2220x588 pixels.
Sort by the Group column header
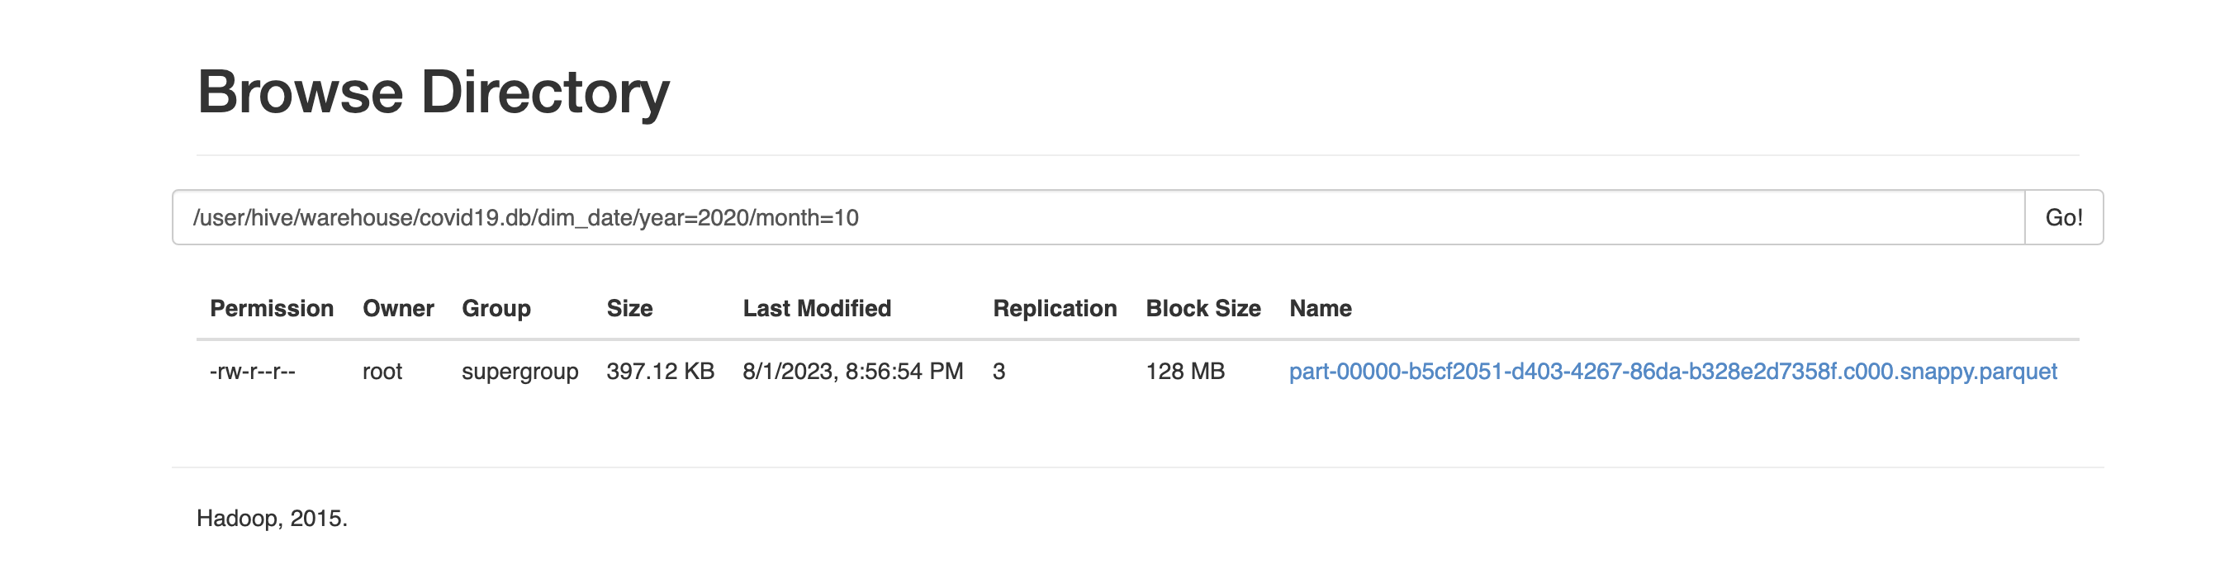(496, 309)
